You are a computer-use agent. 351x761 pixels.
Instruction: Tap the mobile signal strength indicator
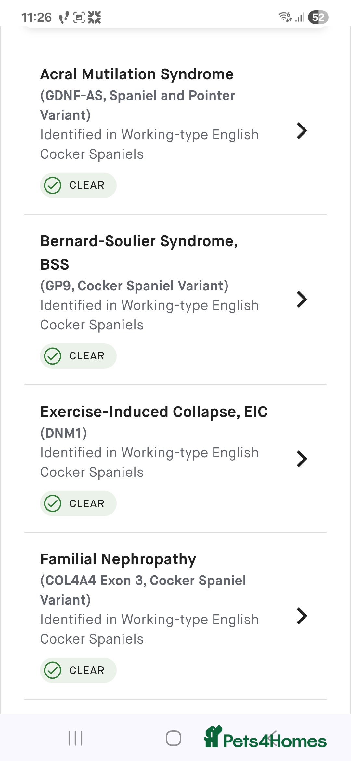301,18
